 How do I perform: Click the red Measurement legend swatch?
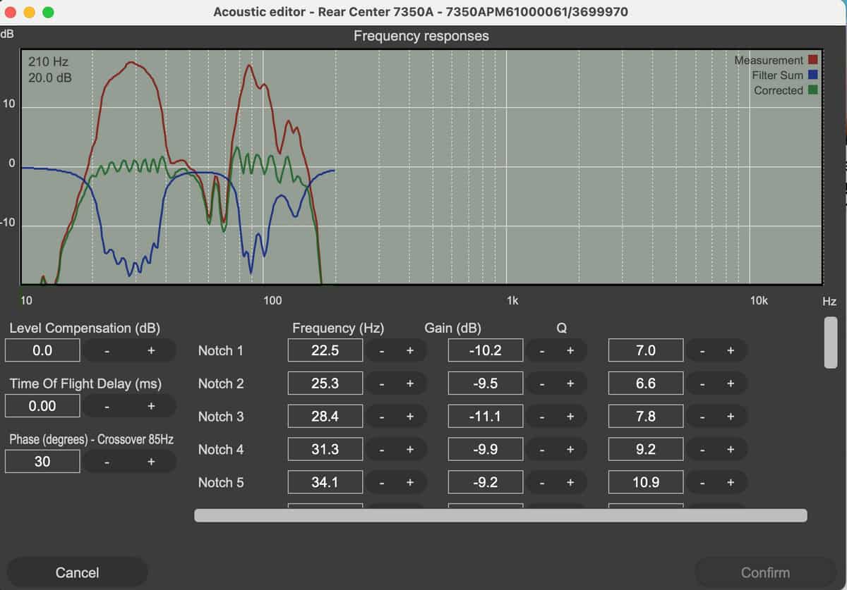coord(813,61)
